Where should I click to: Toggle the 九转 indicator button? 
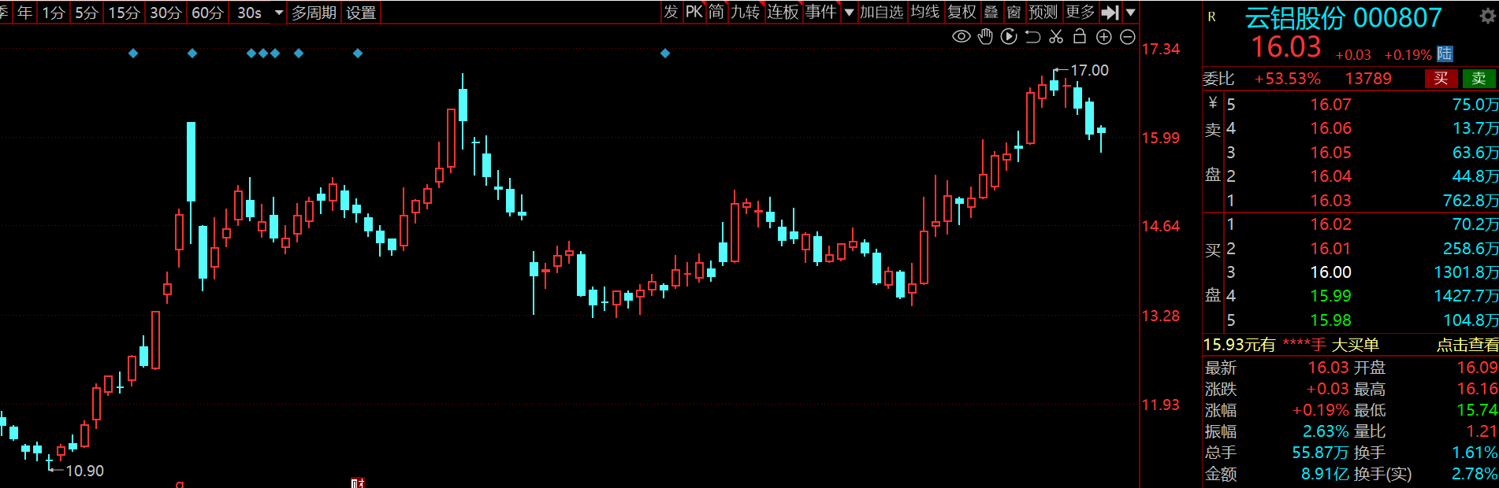[x=745, y=12]
